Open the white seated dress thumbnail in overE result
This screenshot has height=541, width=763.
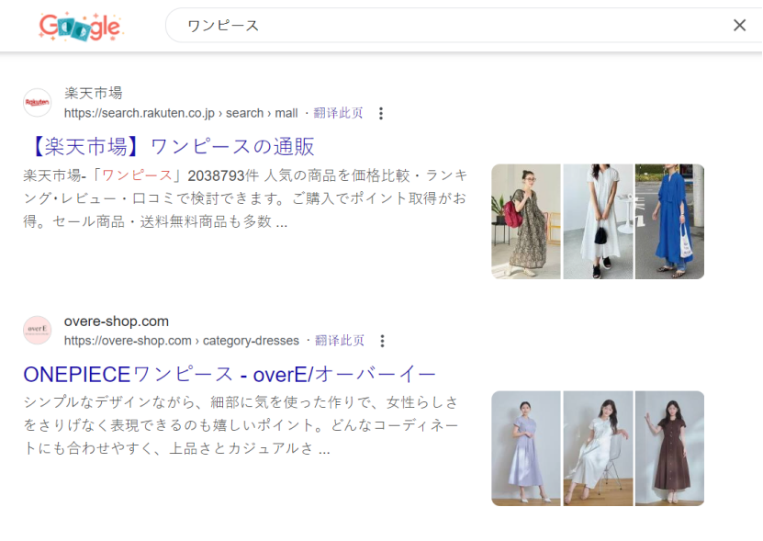[x=598, y=448]
